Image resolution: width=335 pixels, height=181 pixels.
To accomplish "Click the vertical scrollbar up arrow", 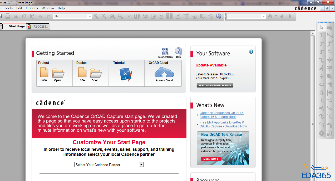I will pyautogui.click(x=313, y=33).
